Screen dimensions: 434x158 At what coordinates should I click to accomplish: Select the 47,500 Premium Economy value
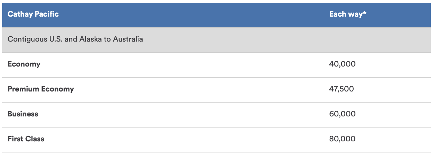341,89
